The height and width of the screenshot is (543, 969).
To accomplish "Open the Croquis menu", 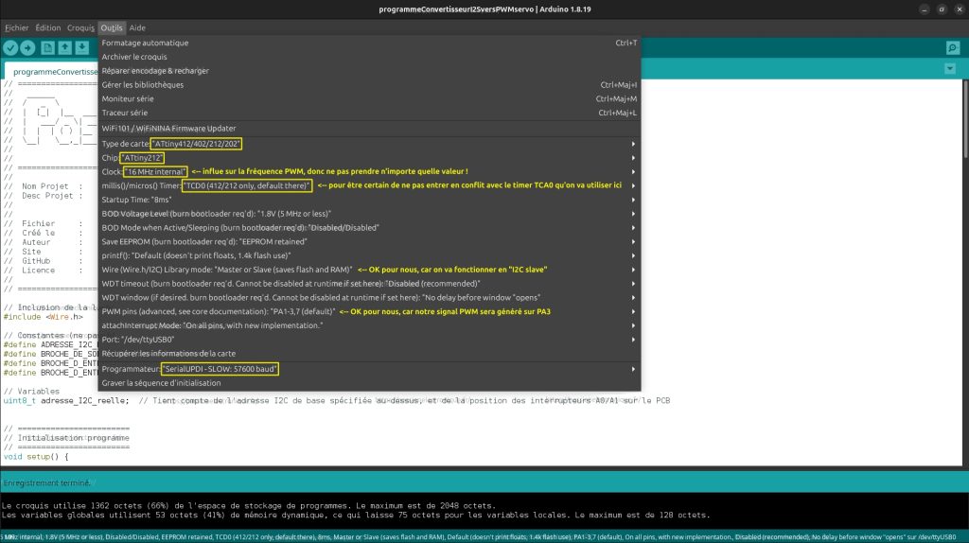I will click(81, 27).
